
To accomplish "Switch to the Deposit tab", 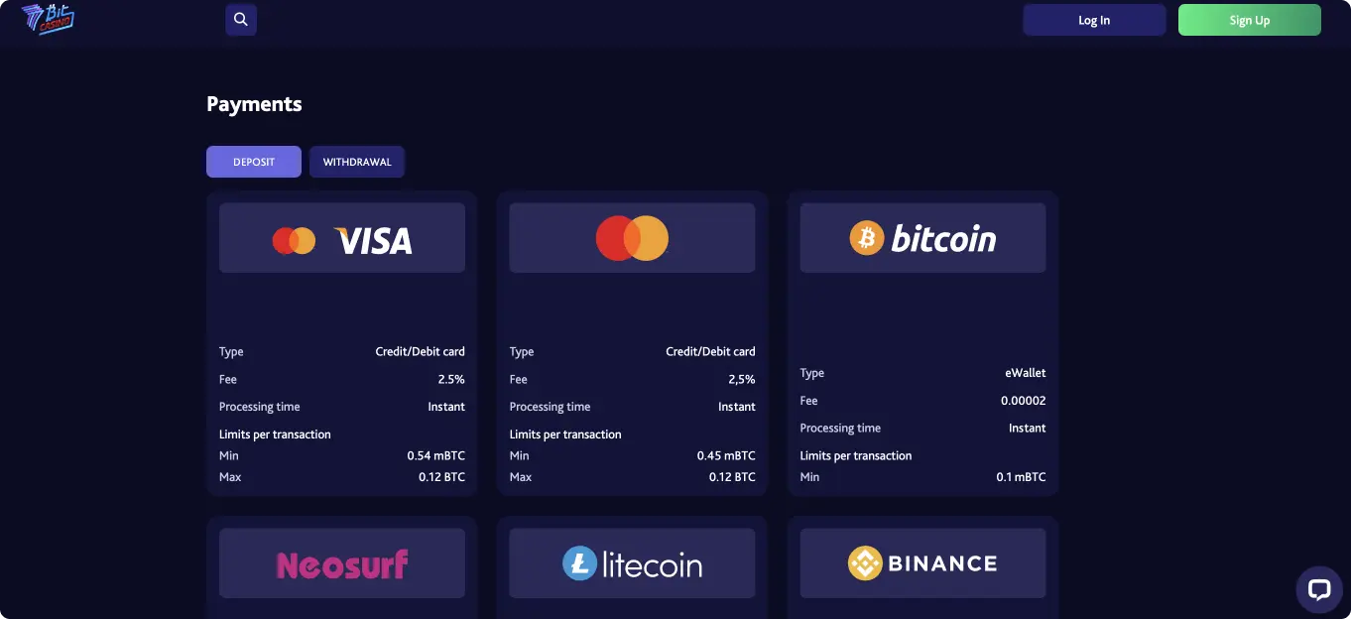I will click(254, 162).
